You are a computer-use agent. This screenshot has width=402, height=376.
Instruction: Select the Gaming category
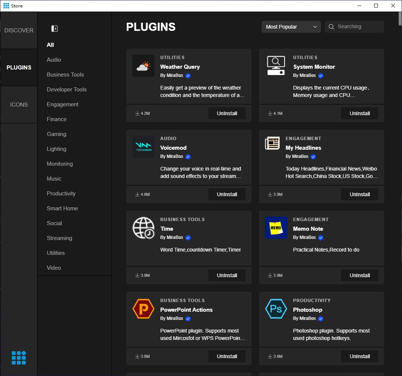tap(56, 134)
